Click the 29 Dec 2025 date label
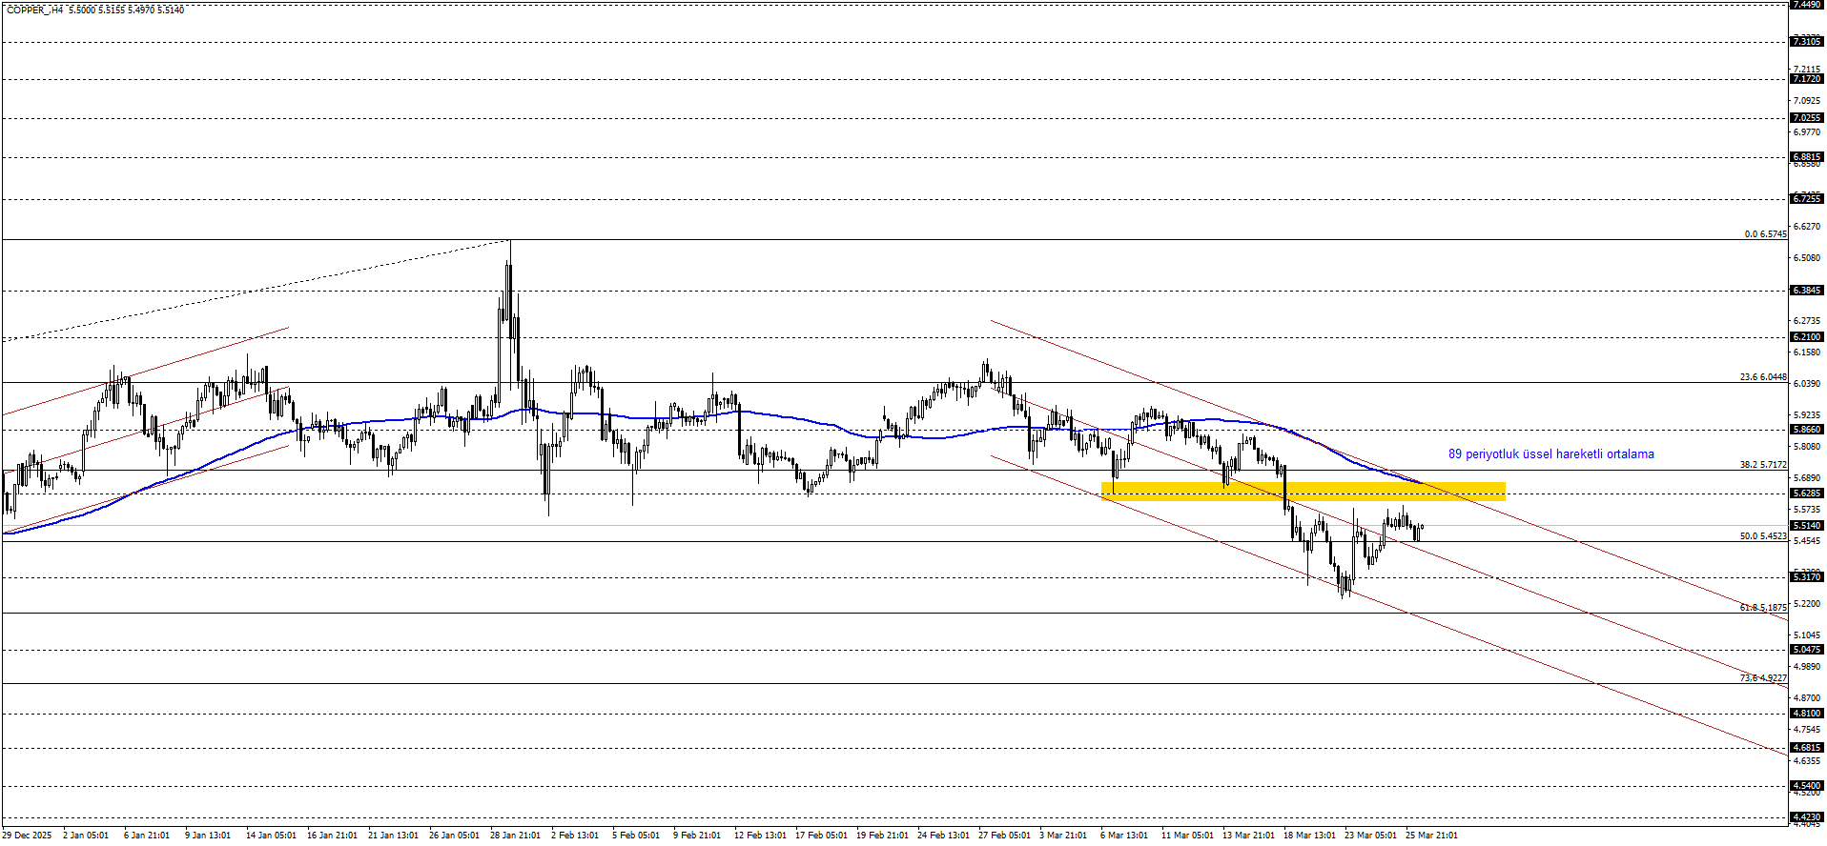 pos(28,836)
